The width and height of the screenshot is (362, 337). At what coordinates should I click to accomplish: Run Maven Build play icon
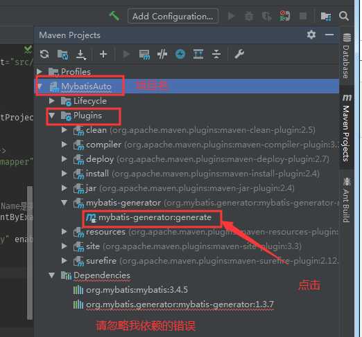(x=126, y=54)
